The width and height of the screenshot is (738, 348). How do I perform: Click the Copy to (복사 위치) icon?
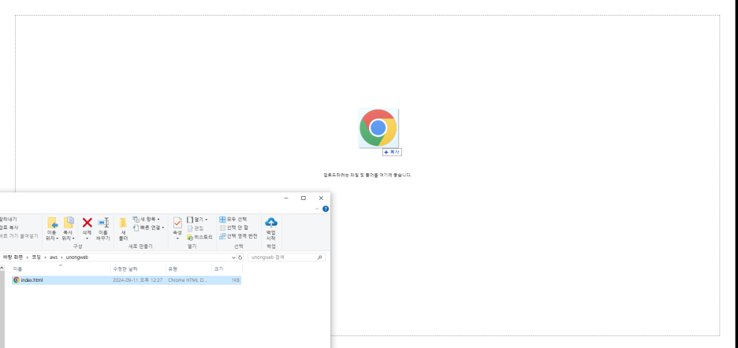69,223
